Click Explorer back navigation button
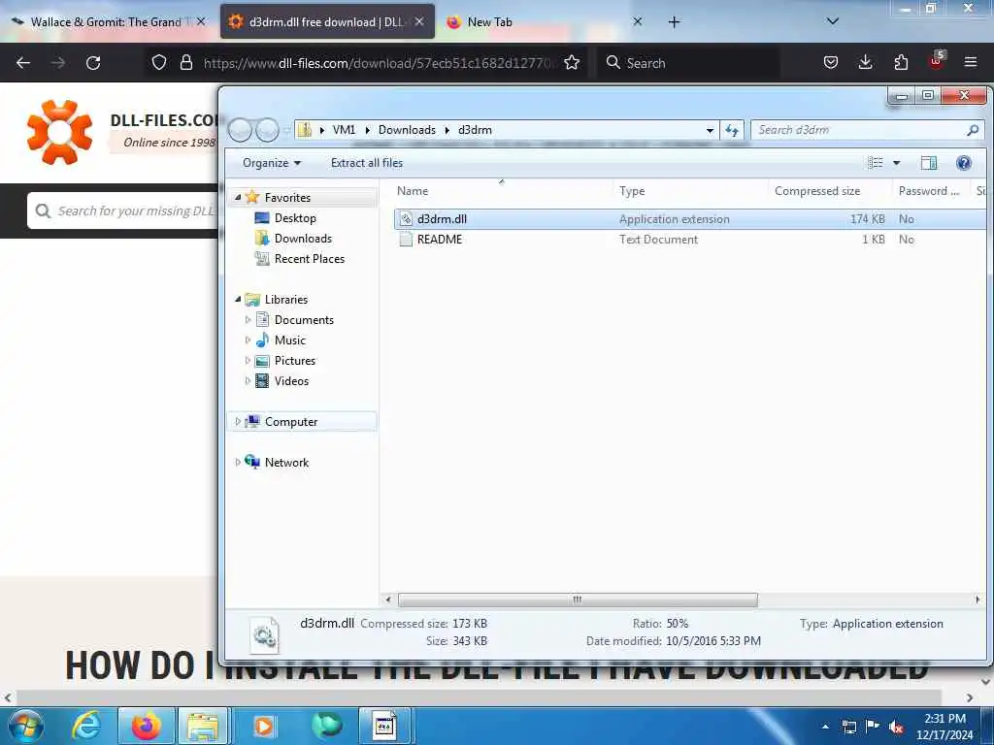The image size is (994, 745). pos(241,131)
